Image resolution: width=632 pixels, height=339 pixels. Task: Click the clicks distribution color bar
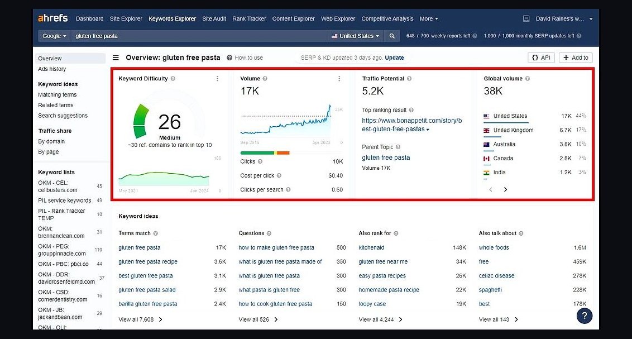click(265, 153)
